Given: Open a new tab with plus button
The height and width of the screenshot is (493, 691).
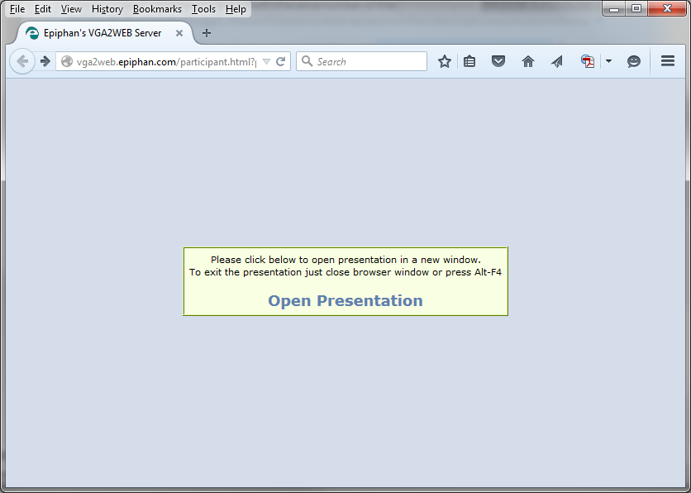Looking at the screenshot, I should [207, 33].
